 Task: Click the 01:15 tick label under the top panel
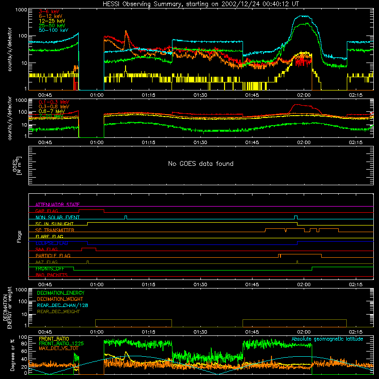[148, 95]
